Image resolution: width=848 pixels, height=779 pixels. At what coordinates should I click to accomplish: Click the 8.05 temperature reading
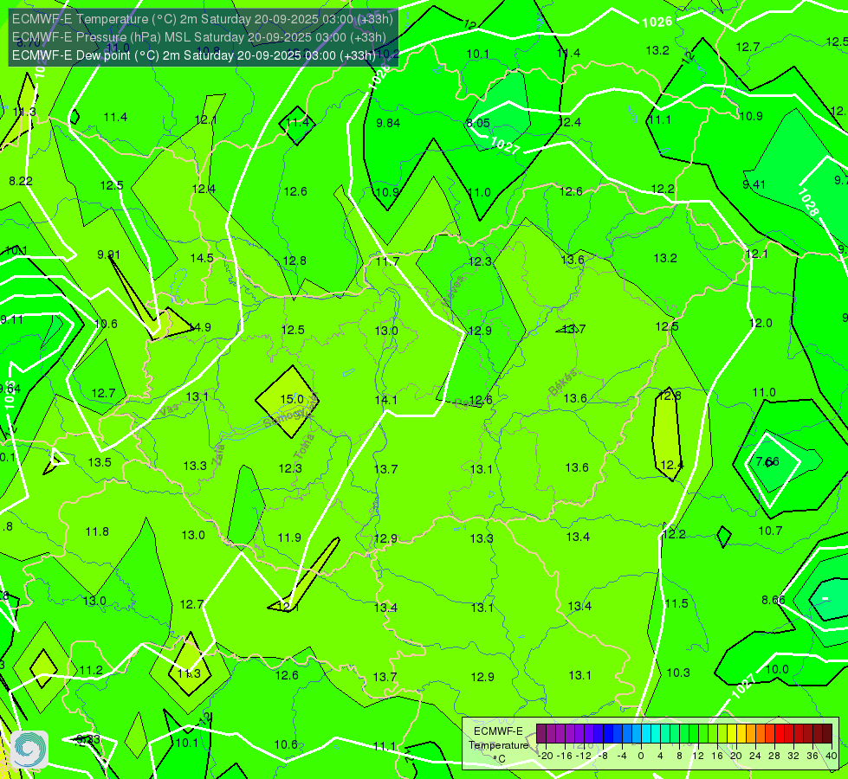click(x=478, y=123)
